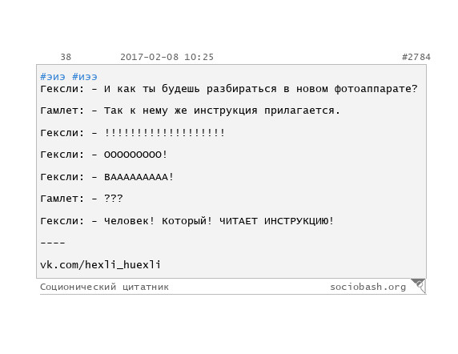Viewport: 458px width, 354px height.
Task: Click the Соционический цитатник title
Action: [x=104, y=287]
